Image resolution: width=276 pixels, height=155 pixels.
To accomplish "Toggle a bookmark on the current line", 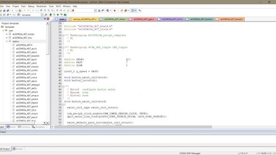I will coord(41,10).
